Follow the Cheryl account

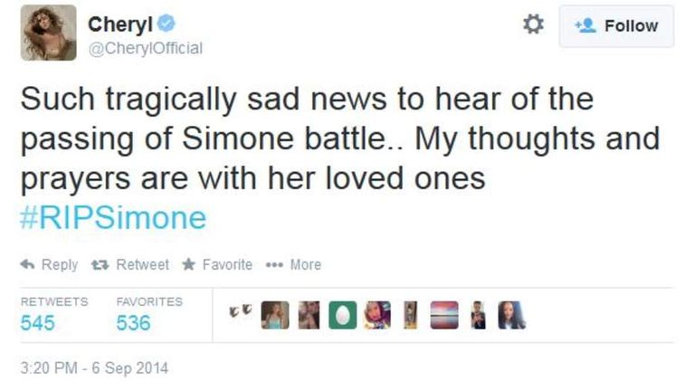616,26
